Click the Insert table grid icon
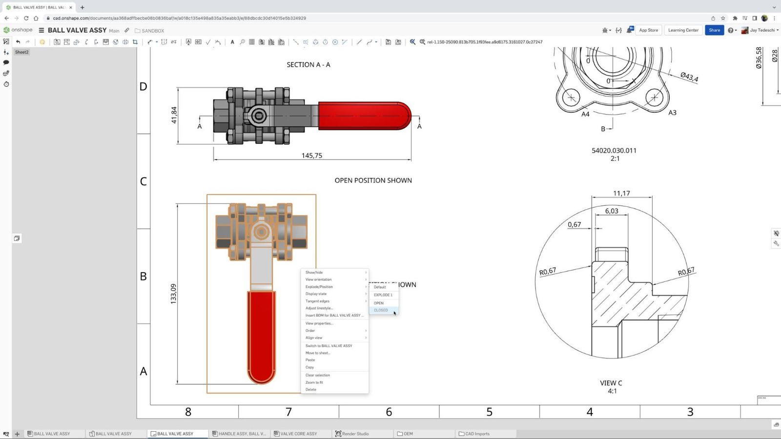Image resolution: width=781 pixels, height=439 pixels. click(252, 42)
